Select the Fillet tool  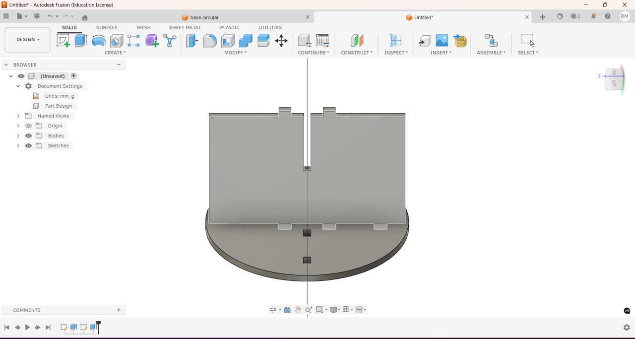(210, 41)
